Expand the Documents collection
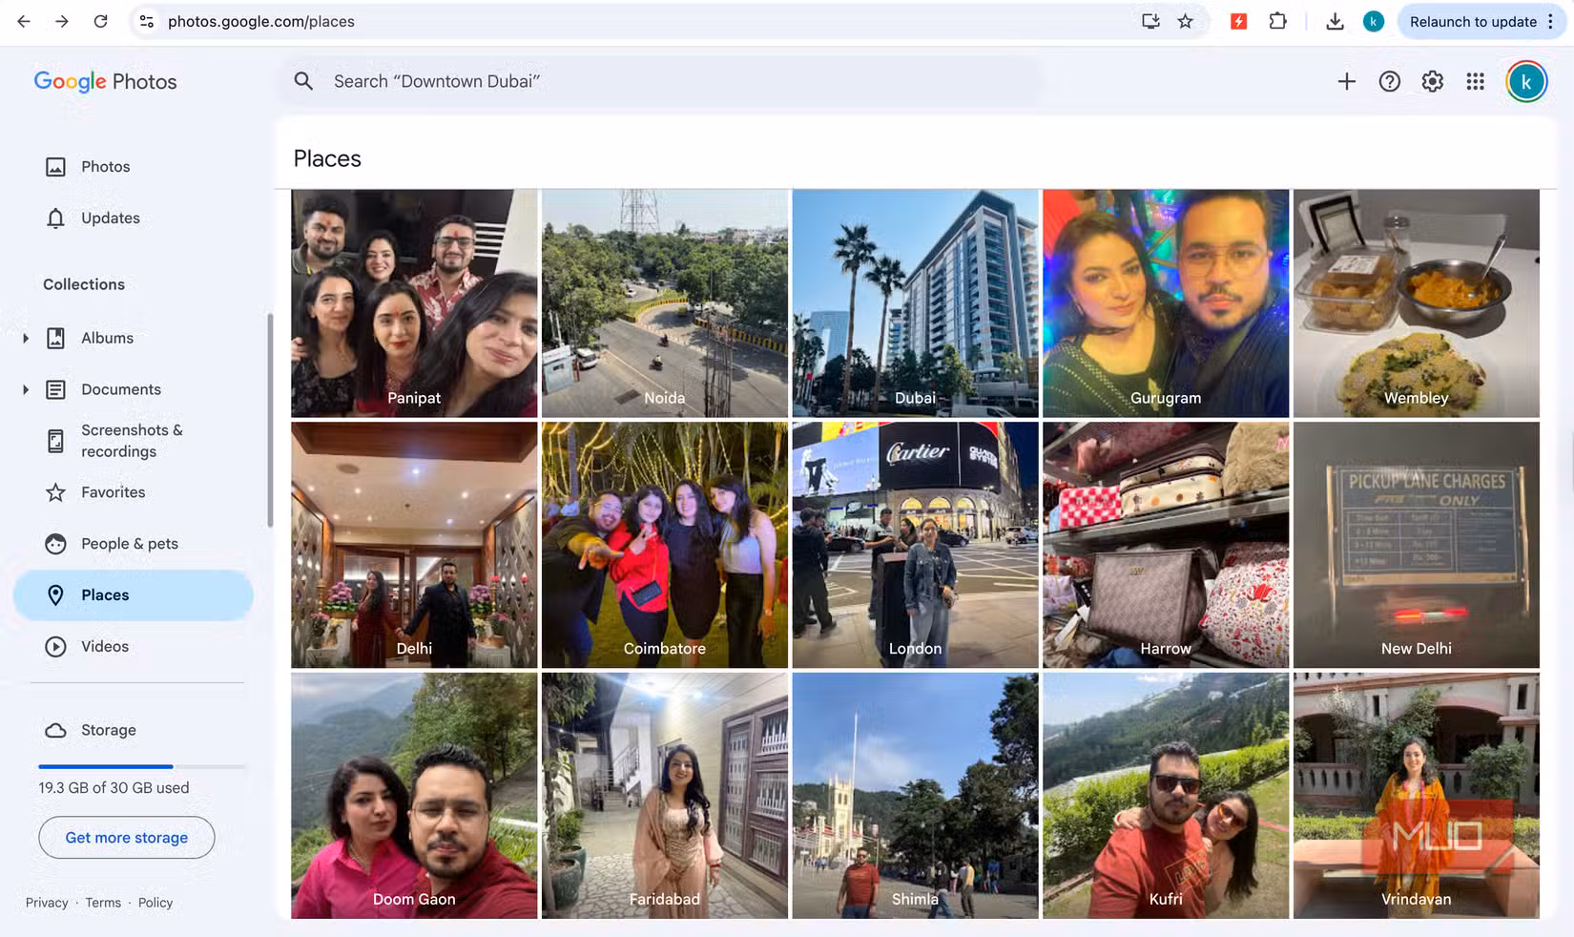 click(24, 388)
